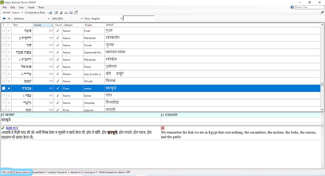Open the File menu

pyautogui.click(x=5, y=7)
